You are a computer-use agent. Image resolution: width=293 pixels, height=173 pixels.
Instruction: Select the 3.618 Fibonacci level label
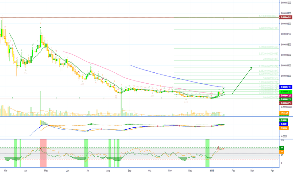pos(268,28)
